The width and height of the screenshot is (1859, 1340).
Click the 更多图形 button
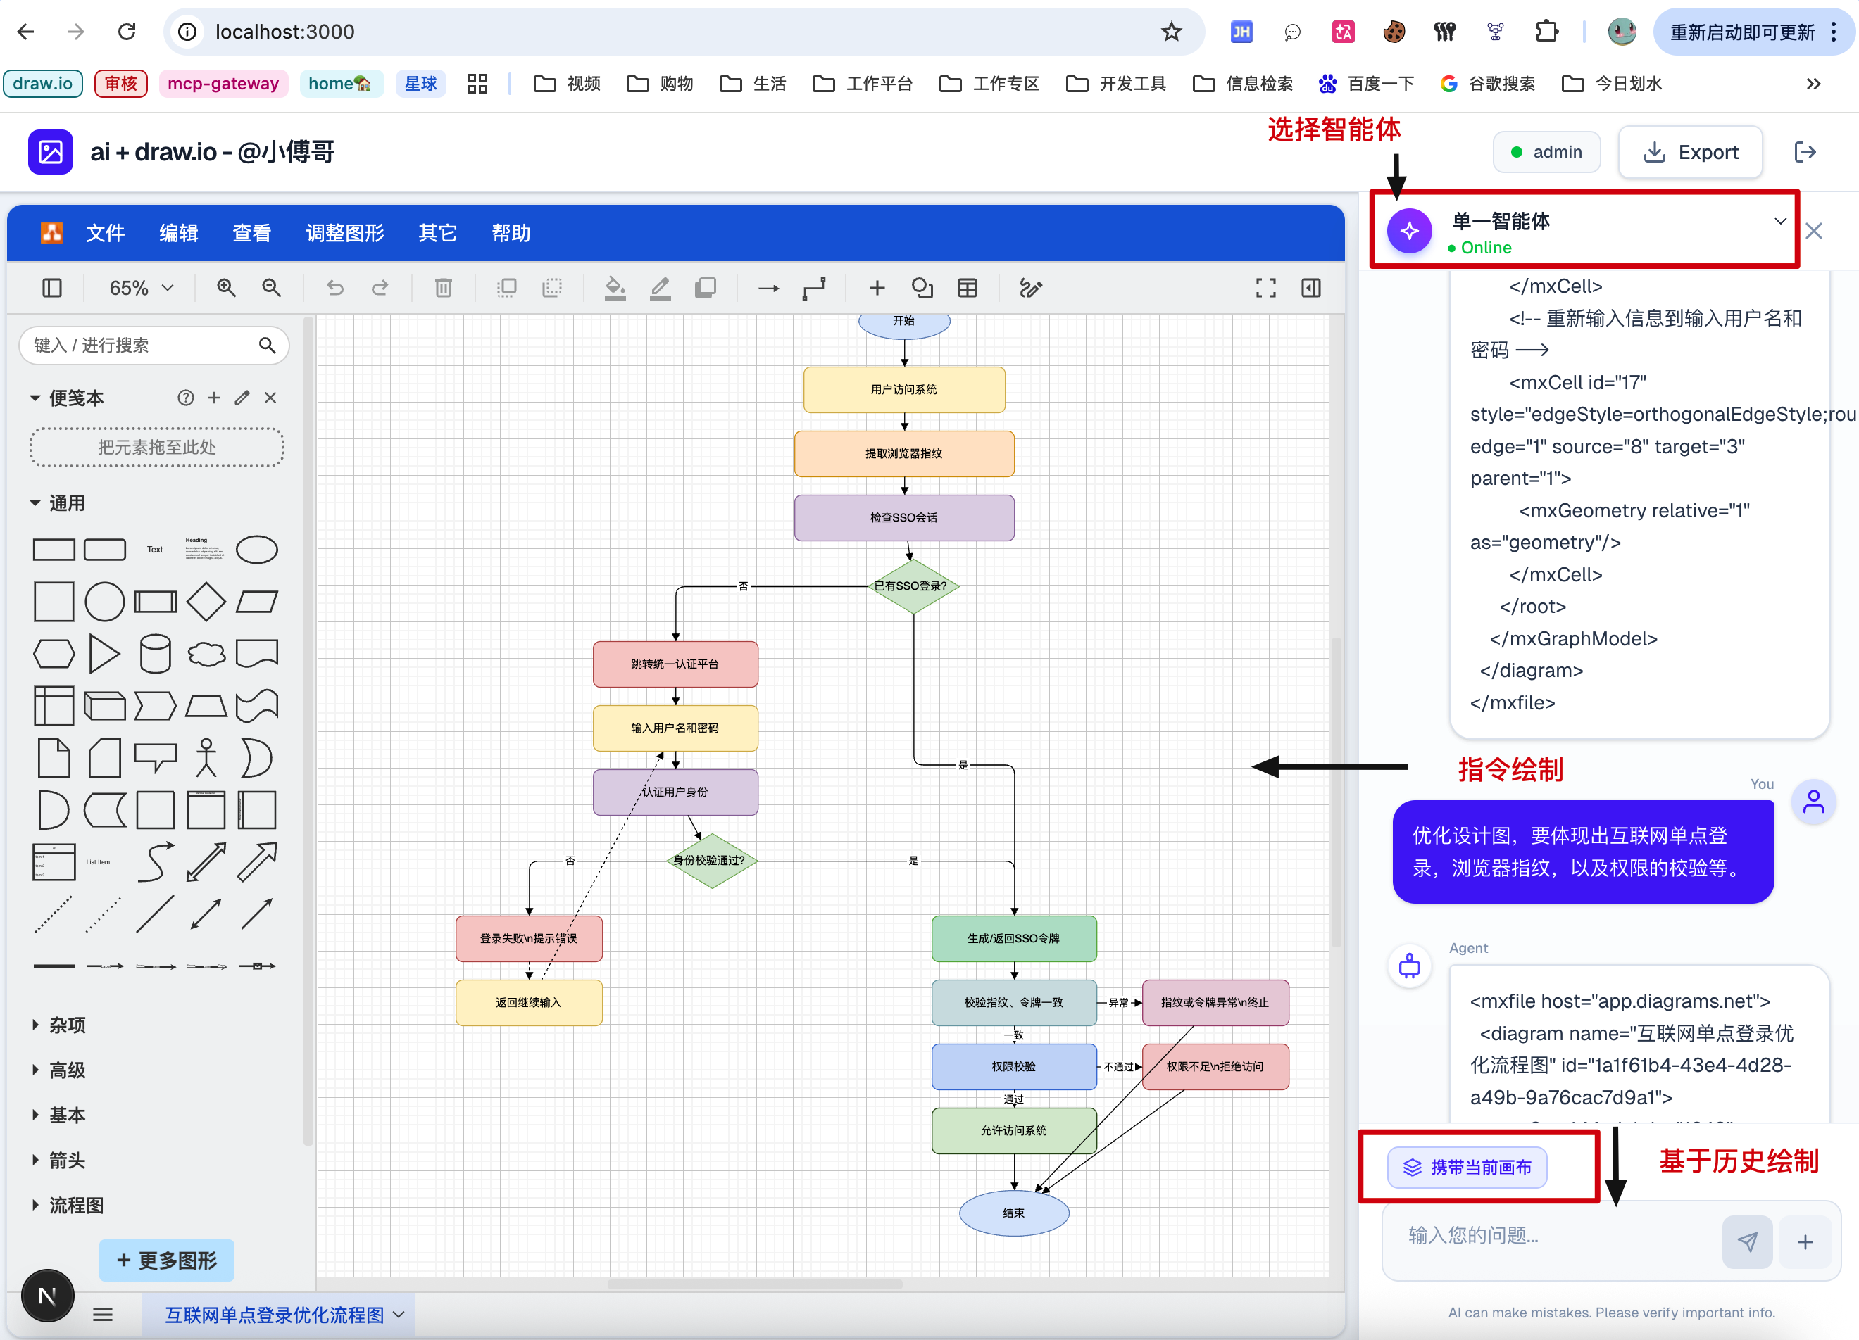[166, 1260]
